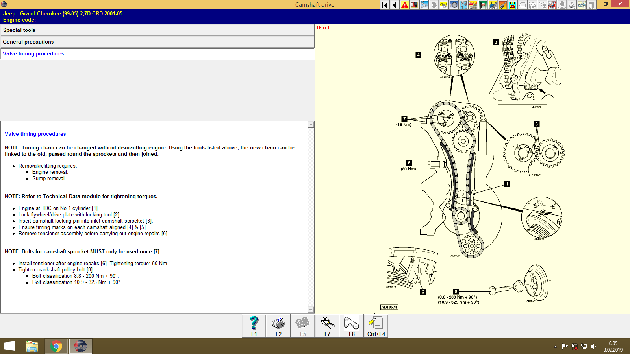Open the F1 help question mark icon

[253, 326]
